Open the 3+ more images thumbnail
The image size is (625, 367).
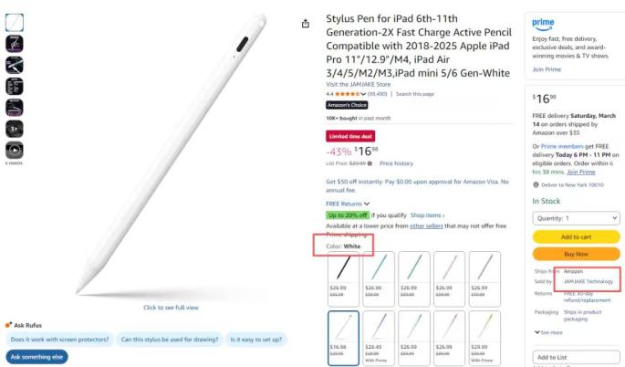[x=15, y=129]
